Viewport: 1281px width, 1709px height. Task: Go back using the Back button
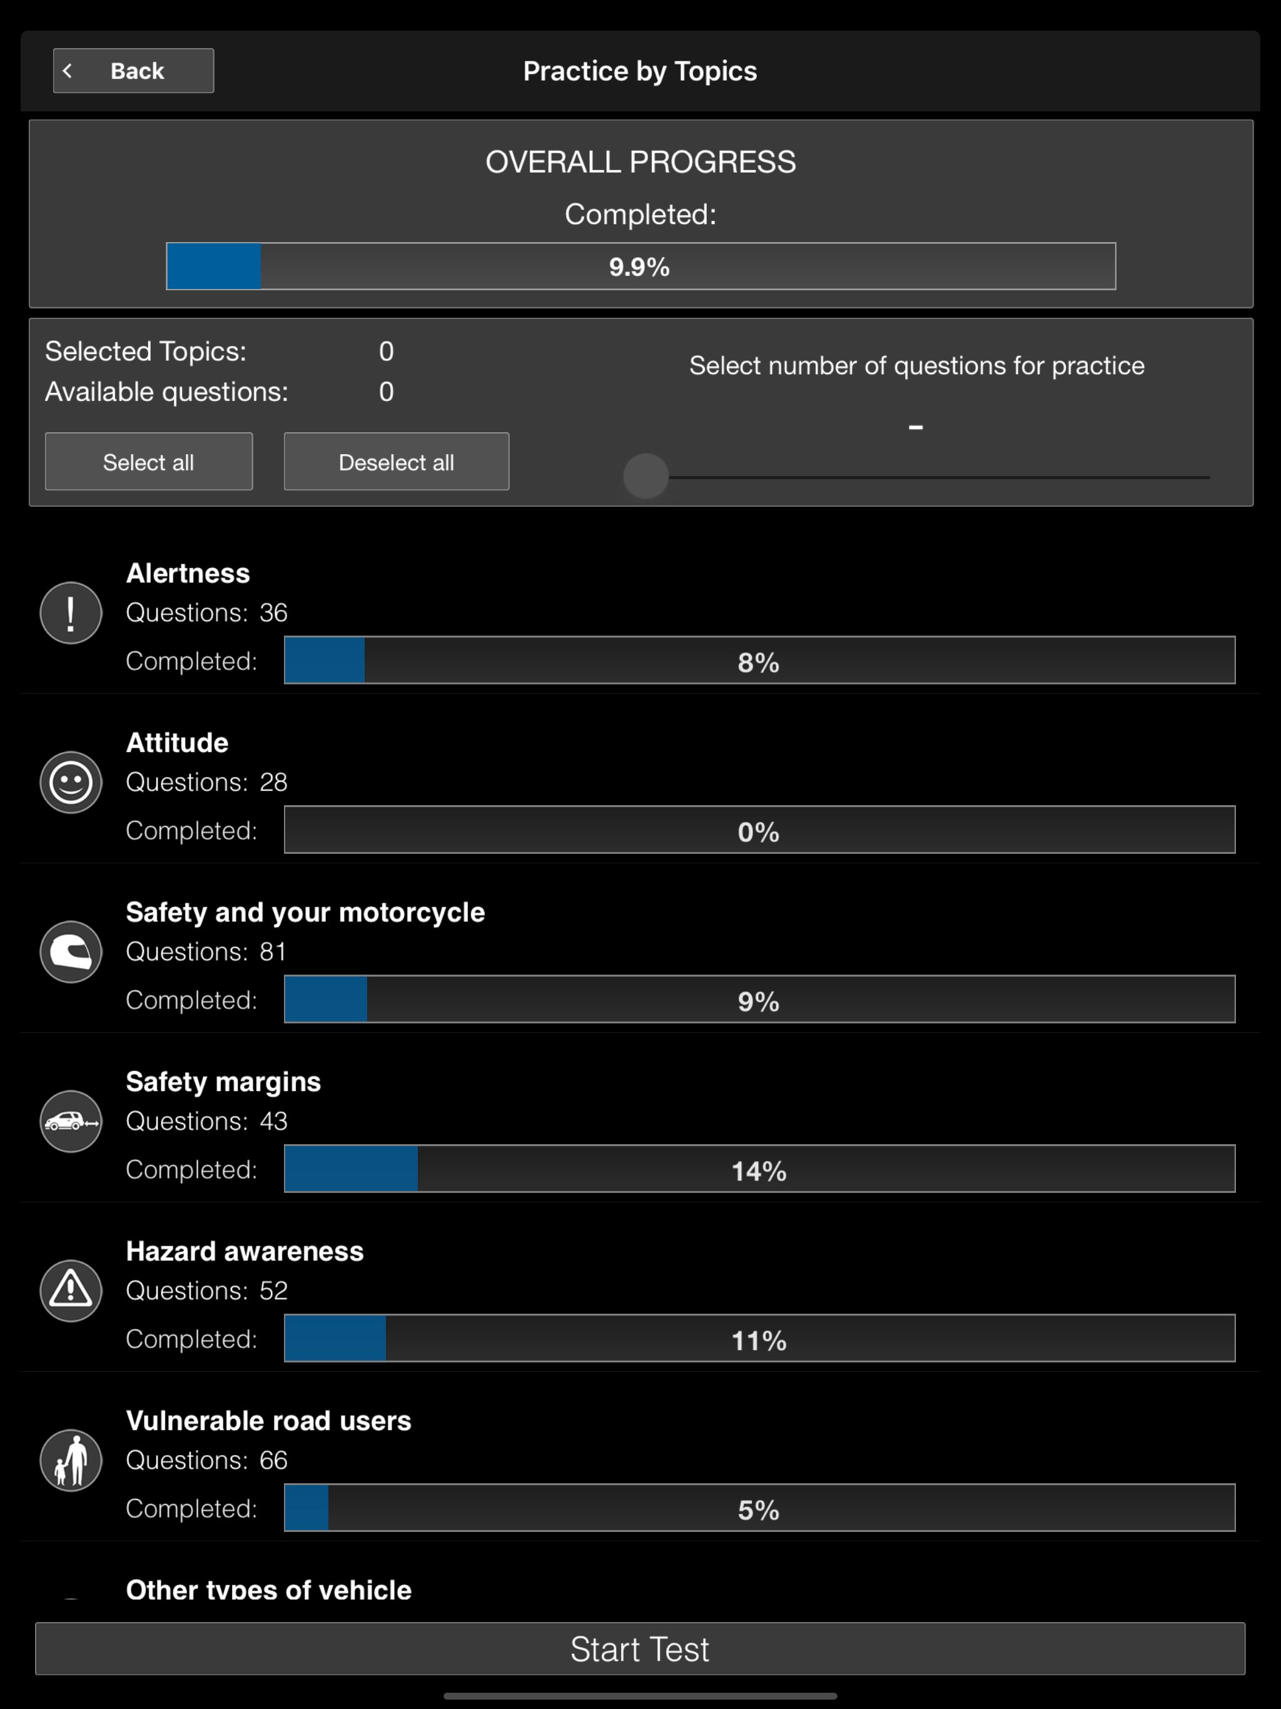[x=134, y=71]
